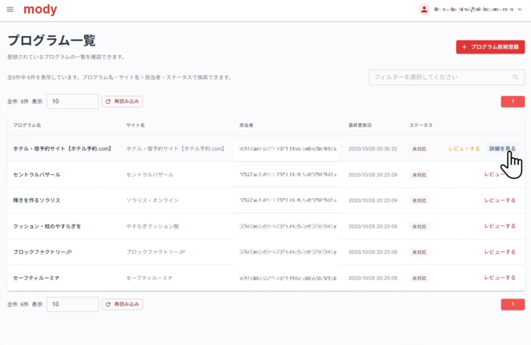Click 未対応 status in ブロックファクトリーJP row

(x=419, y=252)
